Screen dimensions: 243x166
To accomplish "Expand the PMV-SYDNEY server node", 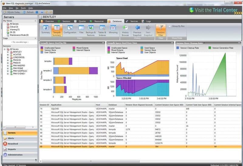I will tap(8, 74).
